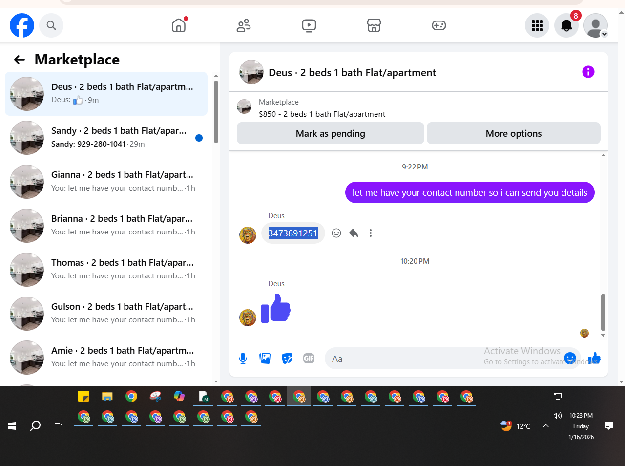This screenshot has height=466, width=625.
Task: Attach a photo with the image icon
Action: (265, 359)
